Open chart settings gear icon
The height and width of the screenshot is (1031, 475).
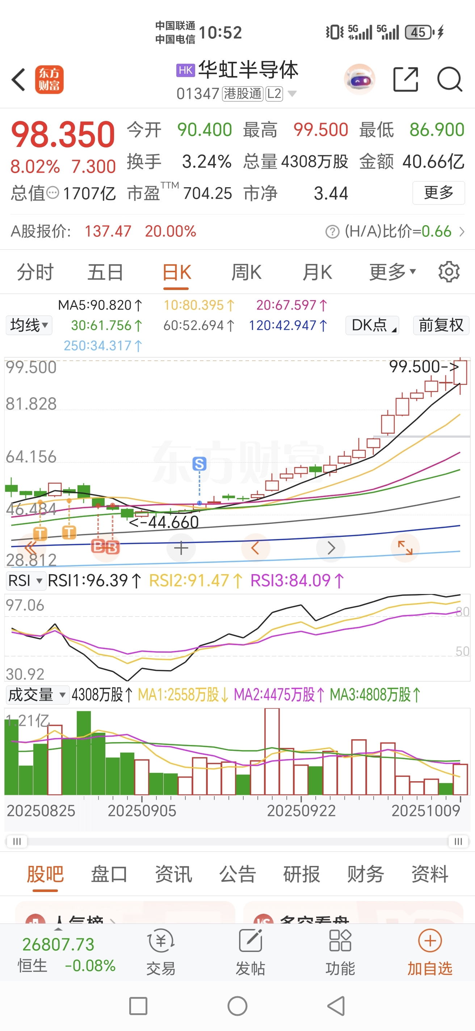(x=449, y=272)
